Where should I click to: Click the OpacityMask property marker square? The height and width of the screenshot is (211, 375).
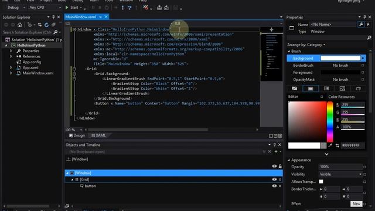[363, 80]
